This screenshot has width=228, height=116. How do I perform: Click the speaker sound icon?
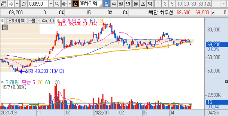coord(64,4)
